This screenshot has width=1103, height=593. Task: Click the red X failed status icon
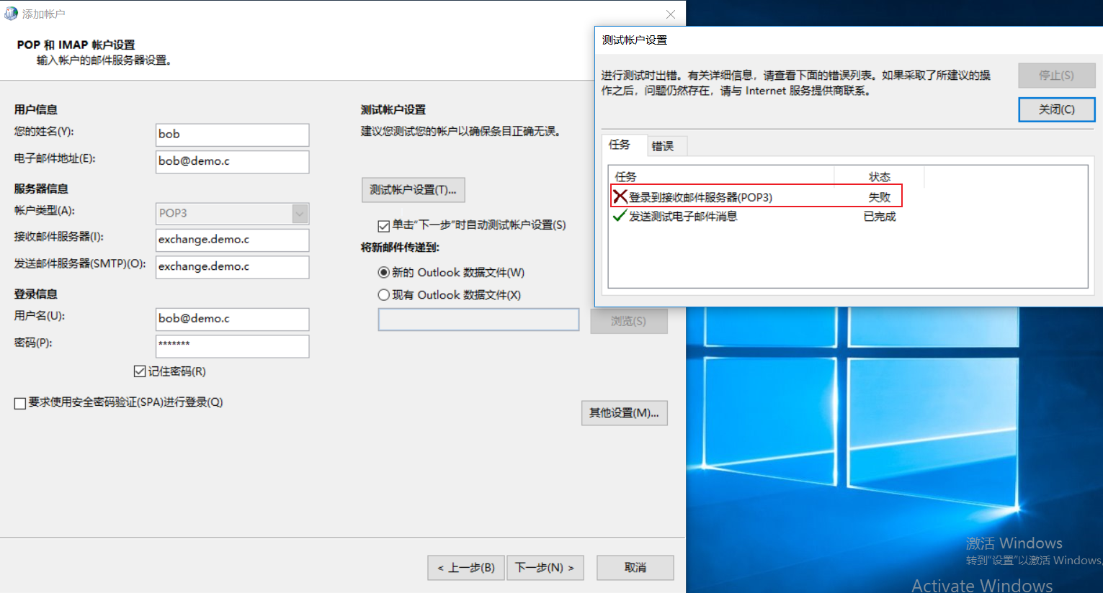620,196
